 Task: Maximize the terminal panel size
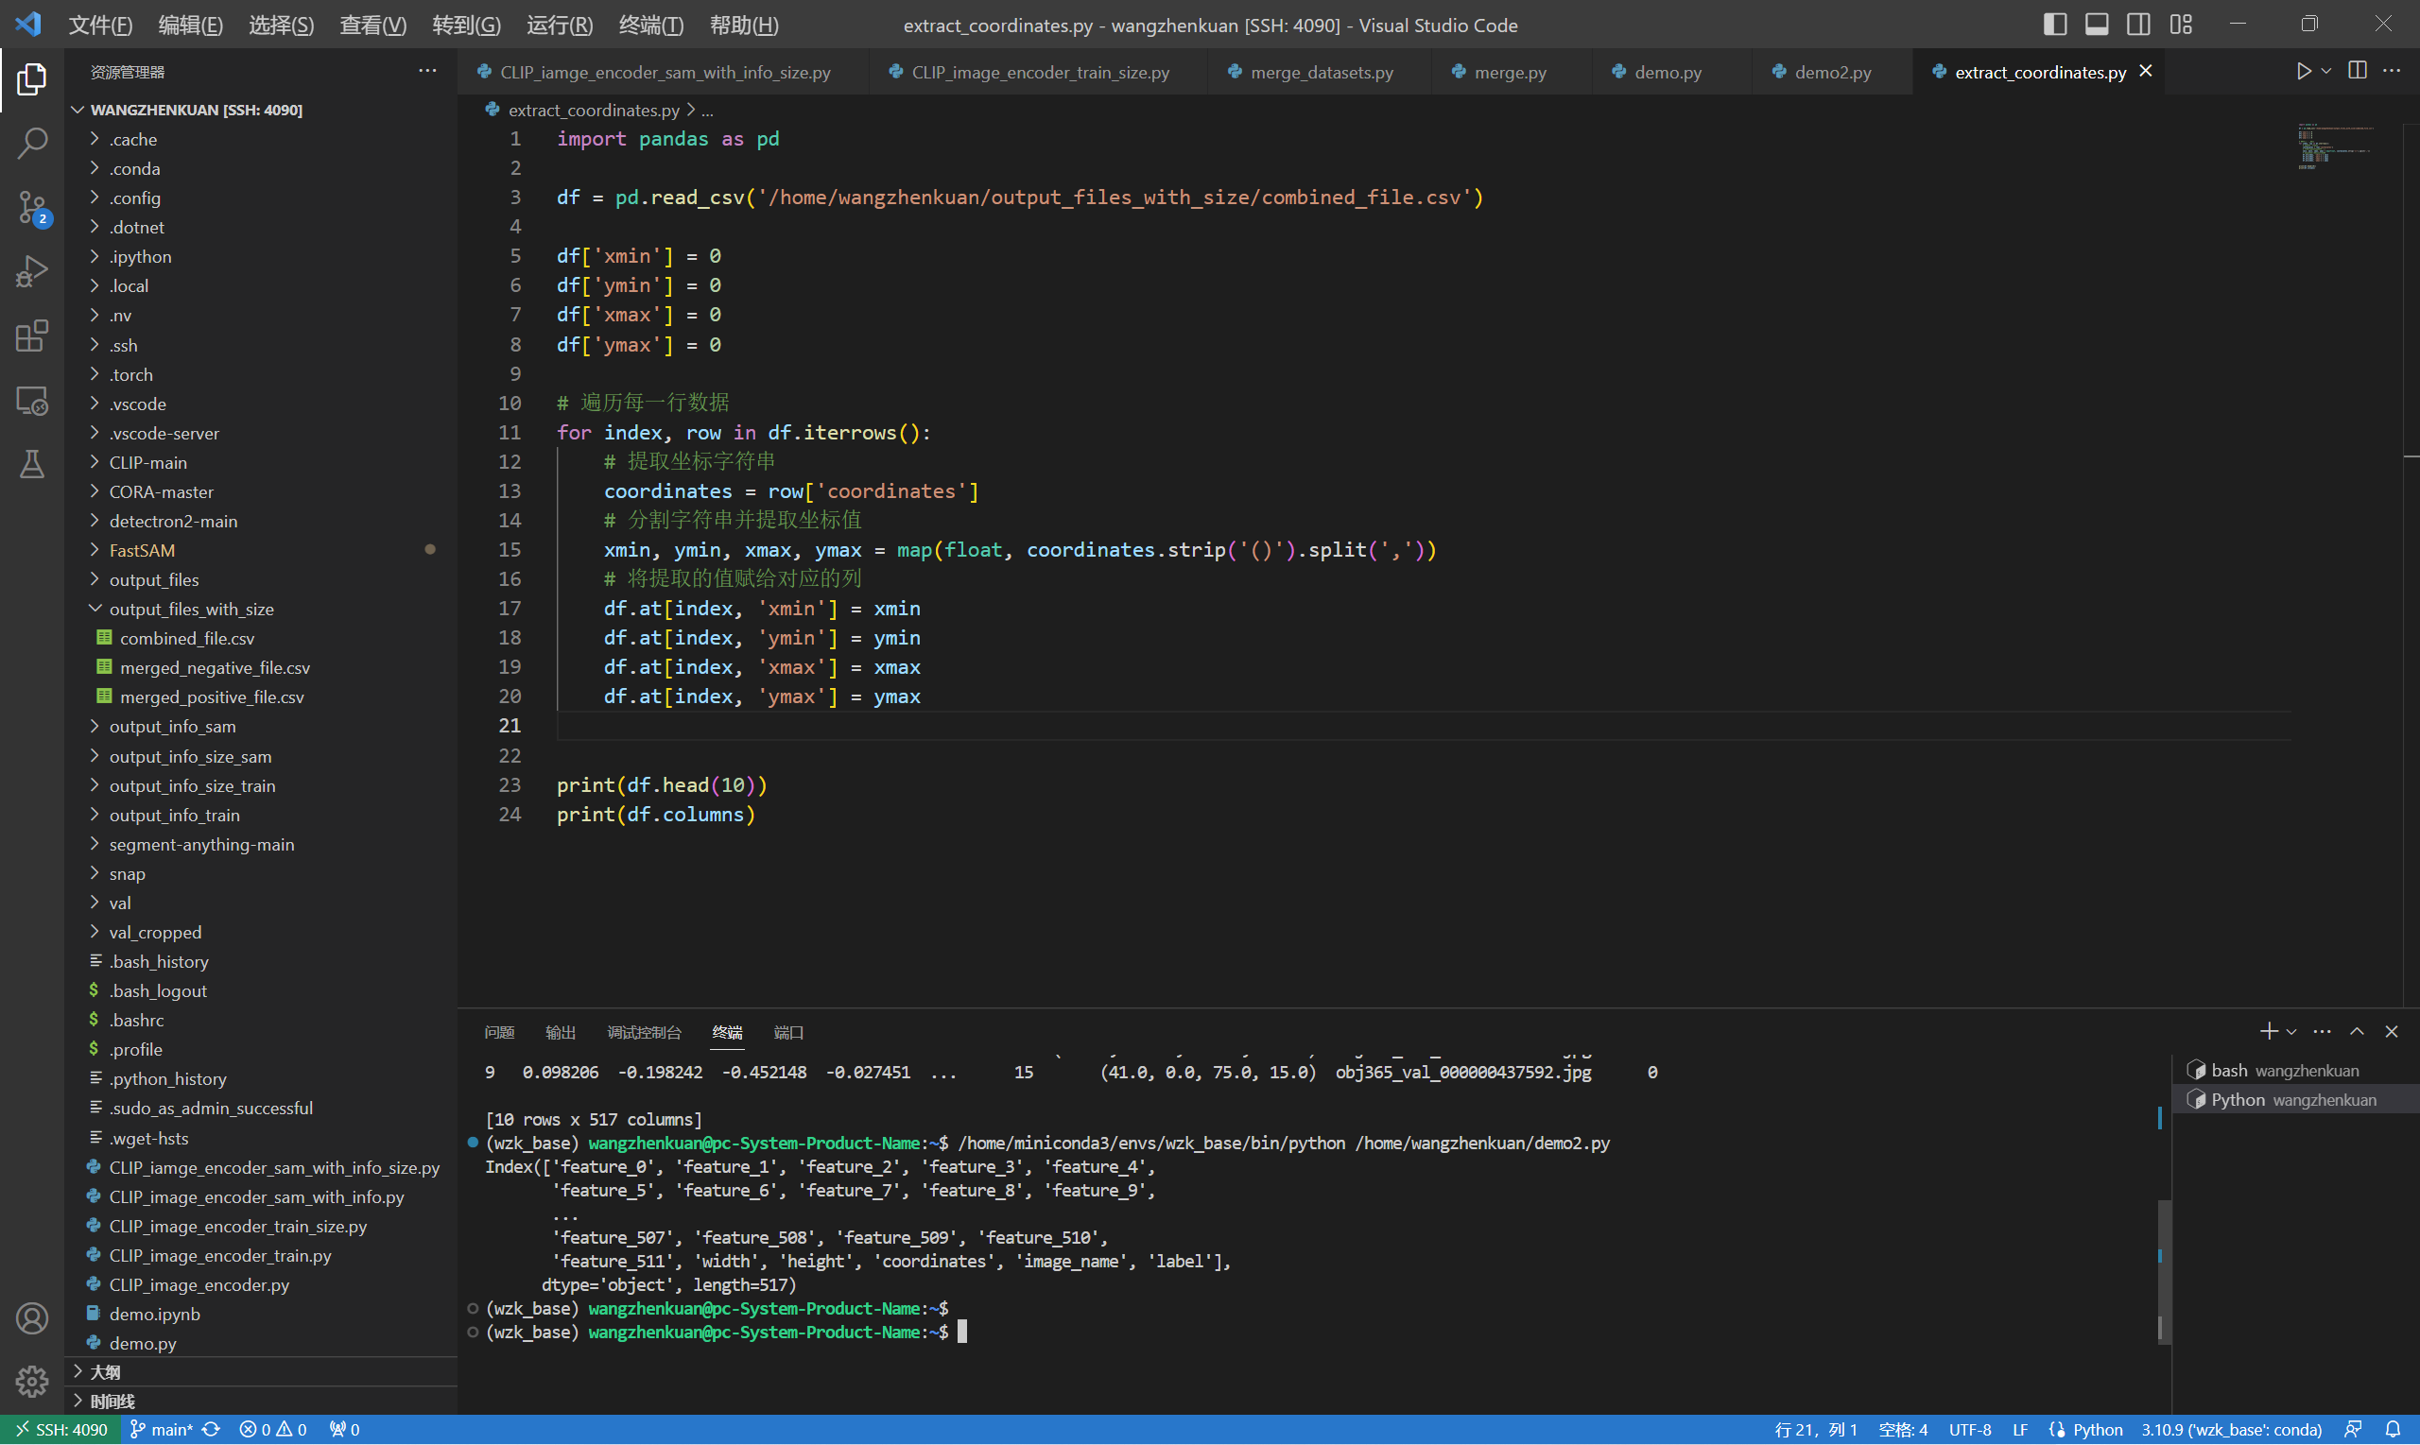pos(2357,1031)
